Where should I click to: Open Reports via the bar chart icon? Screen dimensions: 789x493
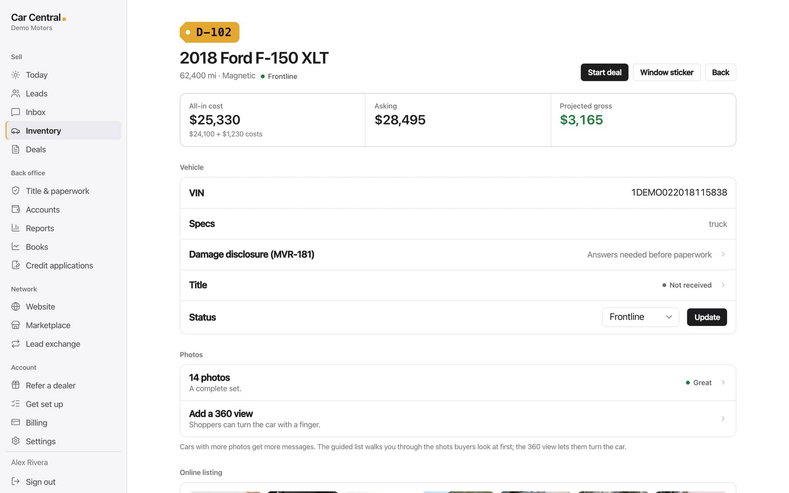pos(16,228)
